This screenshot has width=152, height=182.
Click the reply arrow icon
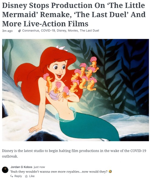(x=12, y=176)
